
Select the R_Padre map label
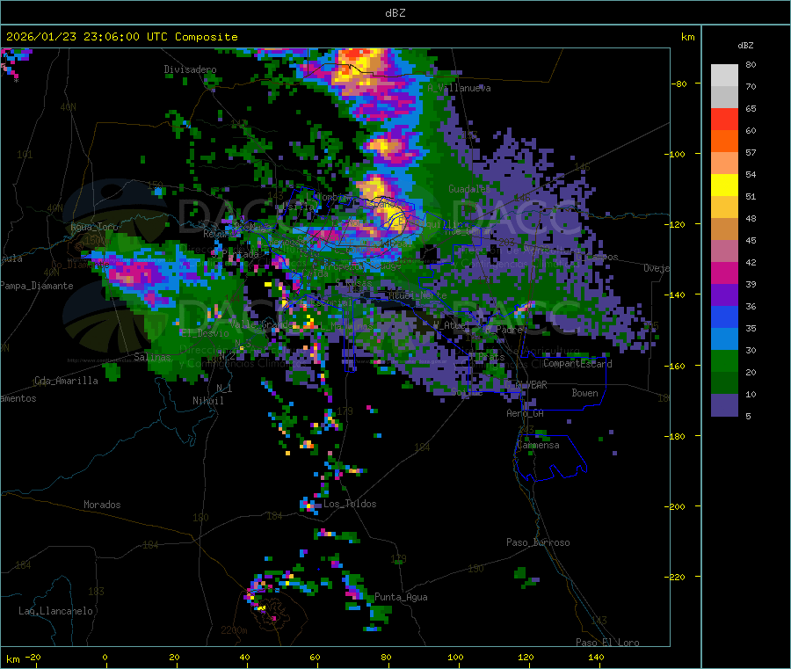click(x=504, y=330)
